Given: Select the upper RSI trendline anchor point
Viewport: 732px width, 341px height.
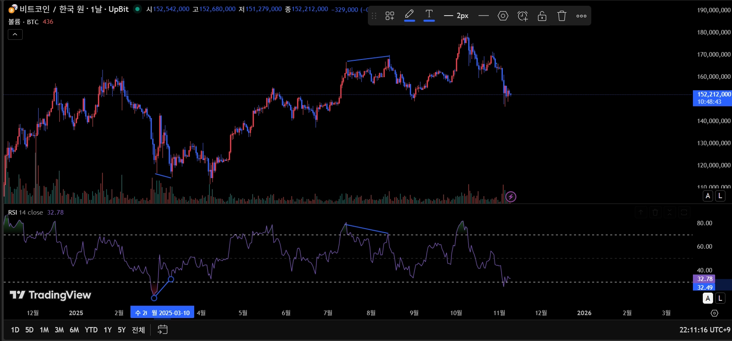Looking at the screenshot, I should pyautogui.click(x=171, y=279).
